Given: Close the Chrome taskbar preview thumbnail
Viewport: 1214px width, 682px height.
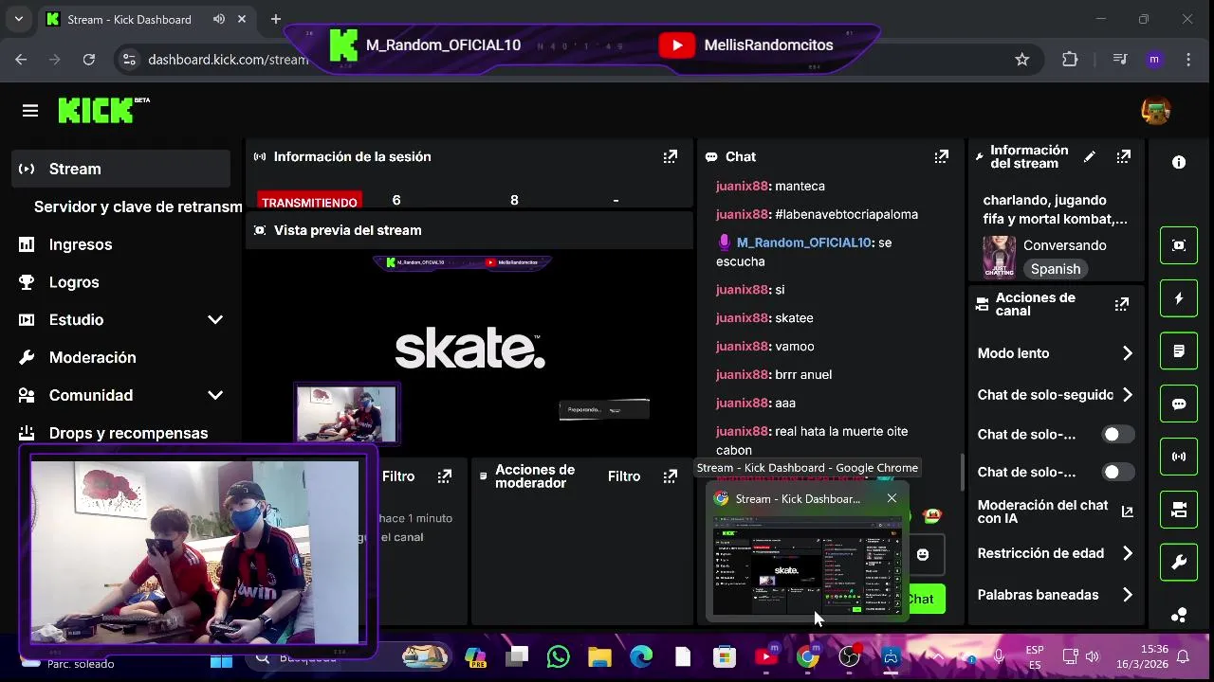Looking at the screenshot, I should click(x=892, y=498).
